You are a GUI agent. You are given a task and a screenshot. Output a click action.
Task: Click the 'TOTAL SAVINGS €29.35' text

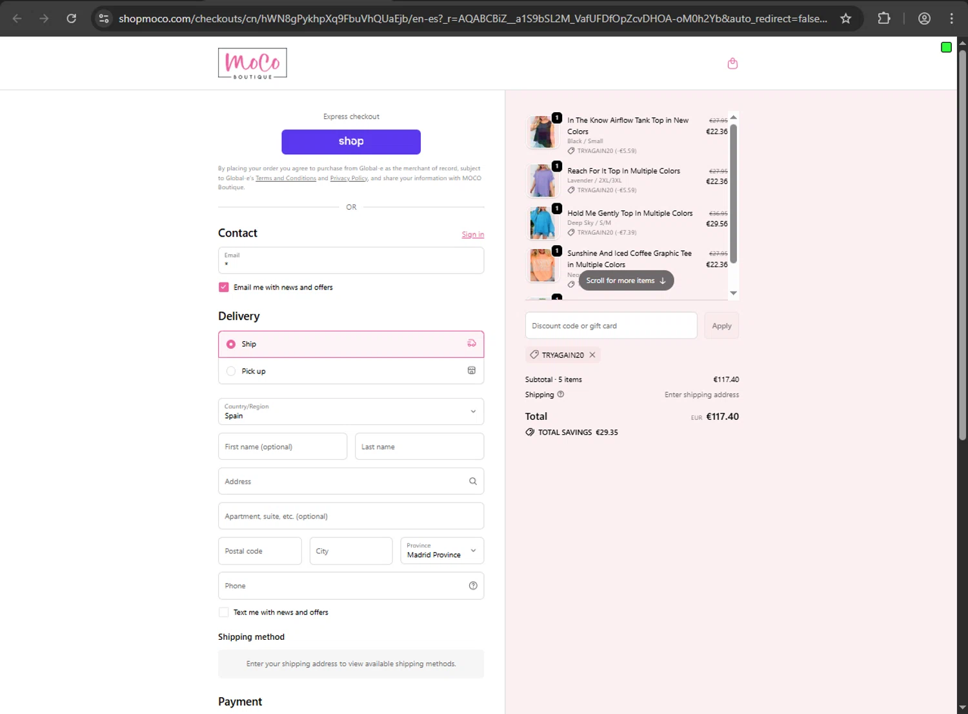coord(578,432)
